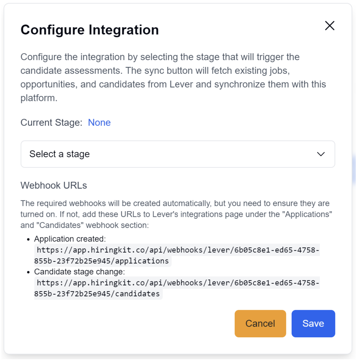Click the webhook instructions paragraph
Image resolution: width=356 pixels, height=361 pixels.
[176, 214]
